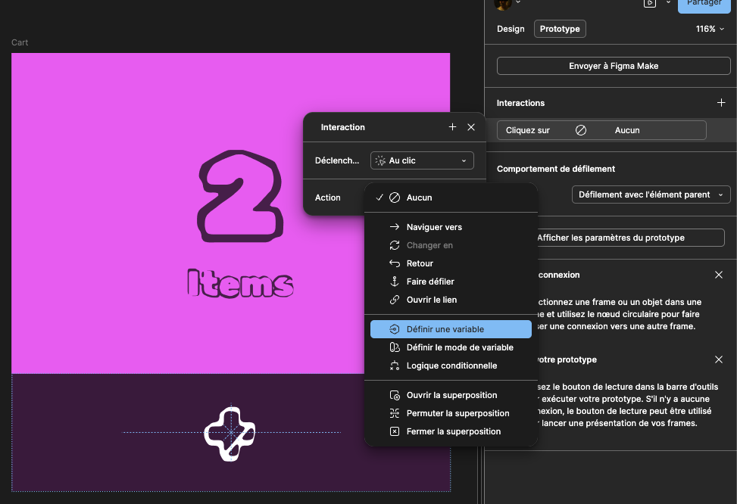Choose 'Ouvrir le lien' action

pos(431,300)
